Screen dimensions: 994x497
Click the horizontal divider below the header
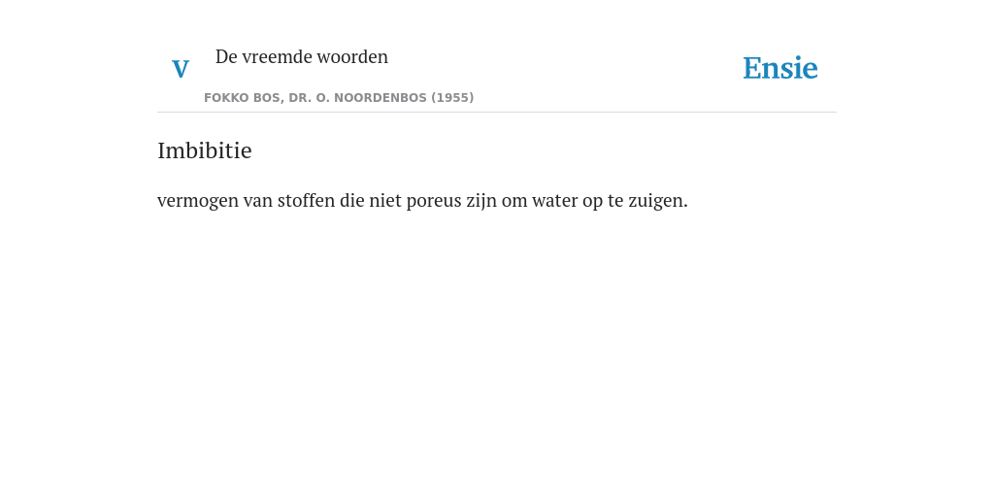pos(497,113)
